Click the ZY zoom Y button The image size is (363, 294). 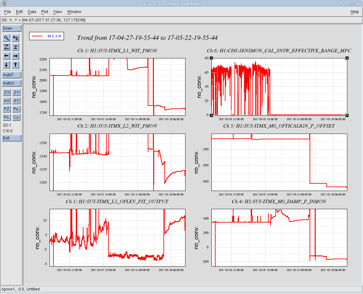(x=16, y=92)
